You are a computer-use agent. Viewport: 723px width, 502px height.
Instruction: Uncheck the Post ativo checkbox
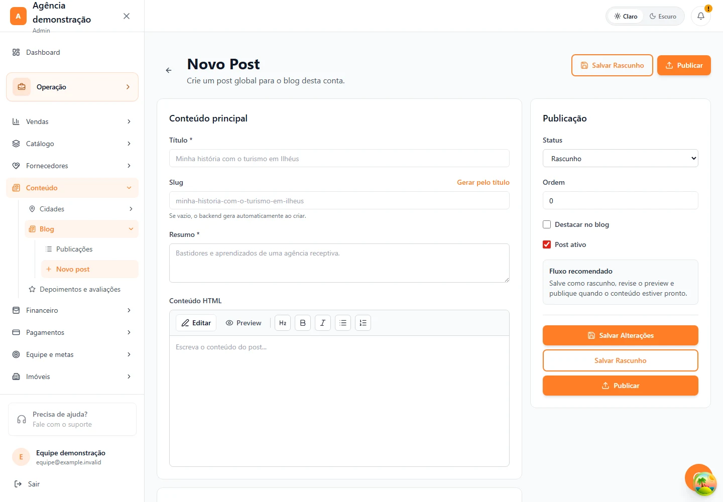pyautogui.click(x=547, y=244)
